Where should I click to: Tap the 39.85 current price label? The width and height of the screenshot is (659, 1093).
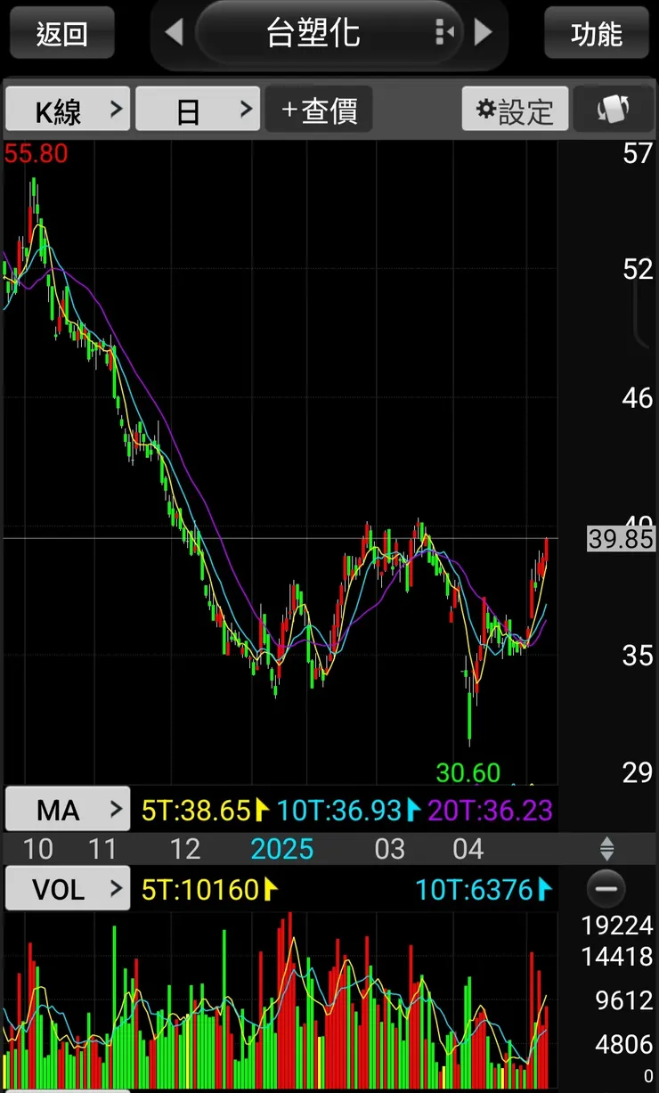[621, 538]
